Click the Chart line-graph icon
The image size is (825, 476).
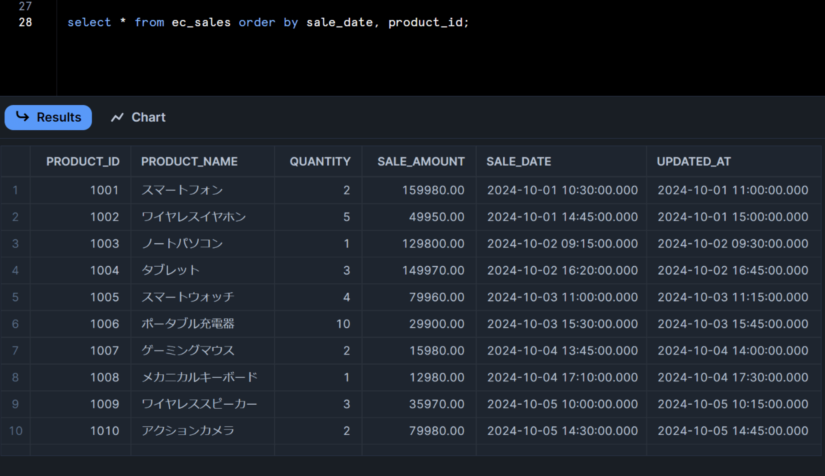click(117, 118)
